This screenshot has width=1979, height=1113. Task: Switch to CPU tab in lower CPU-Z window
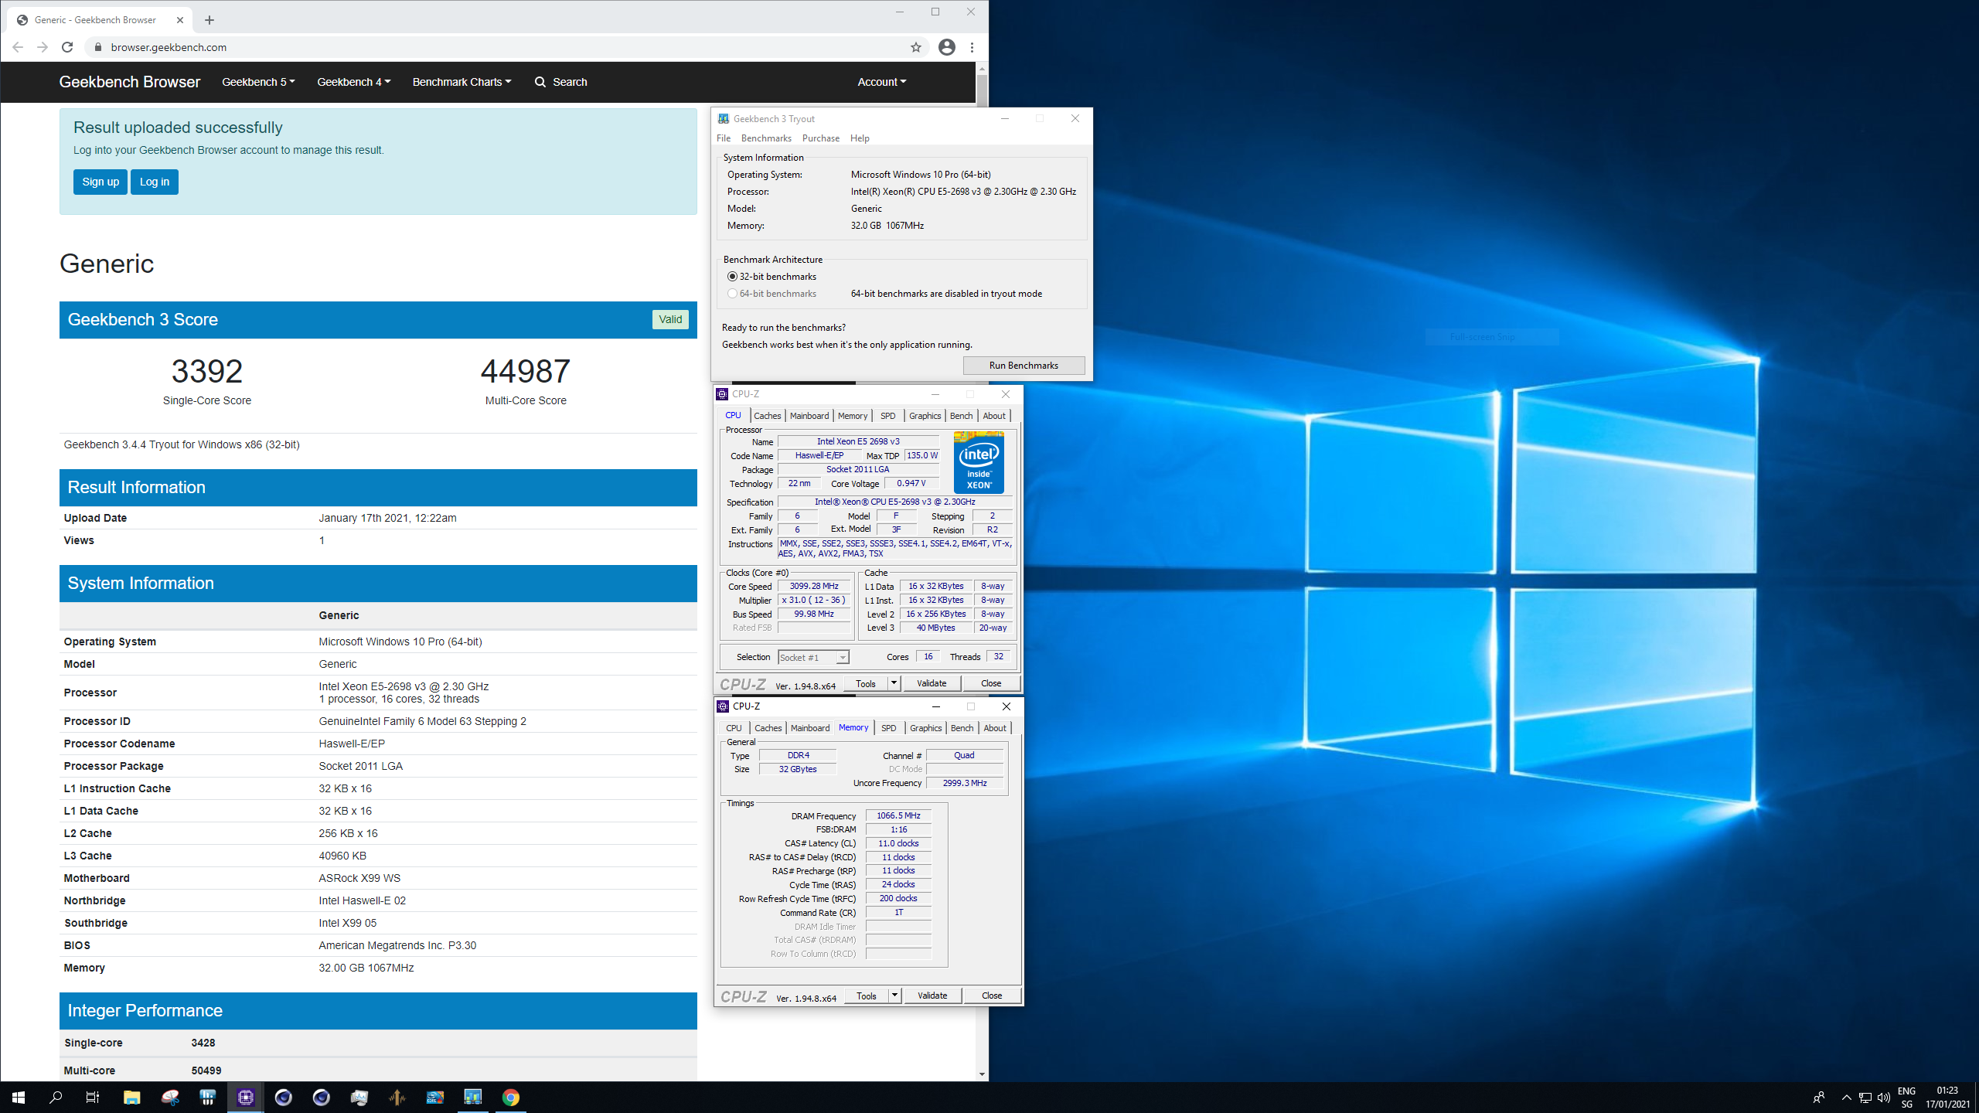tap(734, 728)
